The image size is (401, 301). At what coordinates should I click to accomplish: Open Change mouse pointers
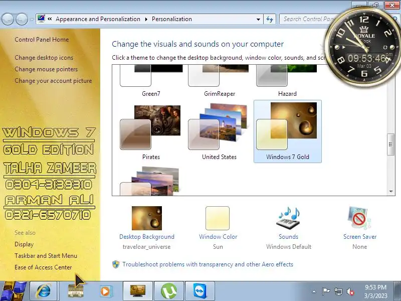[x=46, y=69]
